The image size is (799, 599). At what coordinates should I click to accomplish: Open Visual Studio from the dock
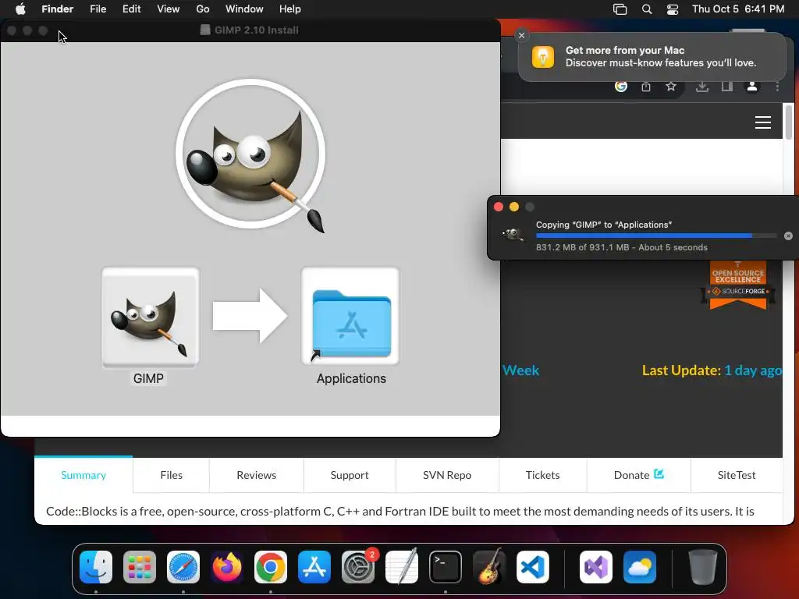click(596, 567)
